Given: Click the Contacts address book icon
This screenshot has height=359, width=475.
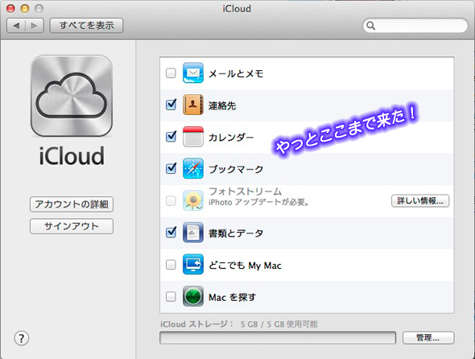Looking at the screenshot, I should coord(193,105).
